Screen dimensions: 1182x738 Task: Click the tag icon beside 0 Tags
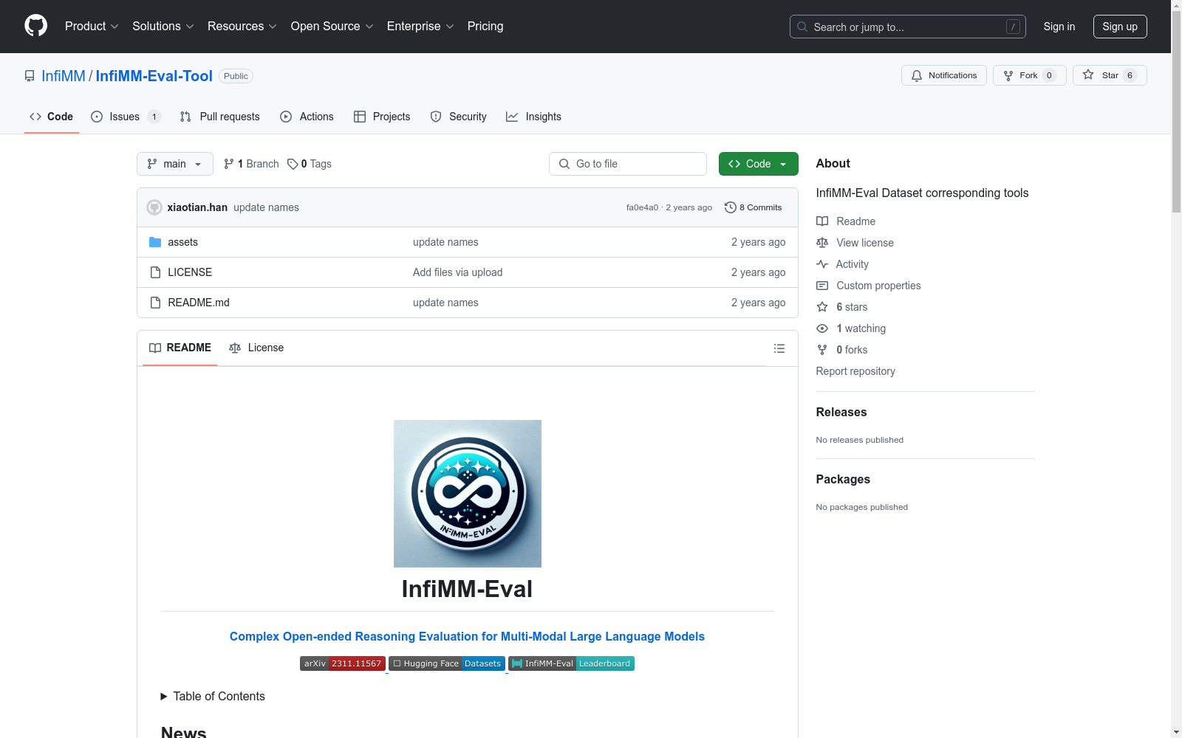[293, 164]
